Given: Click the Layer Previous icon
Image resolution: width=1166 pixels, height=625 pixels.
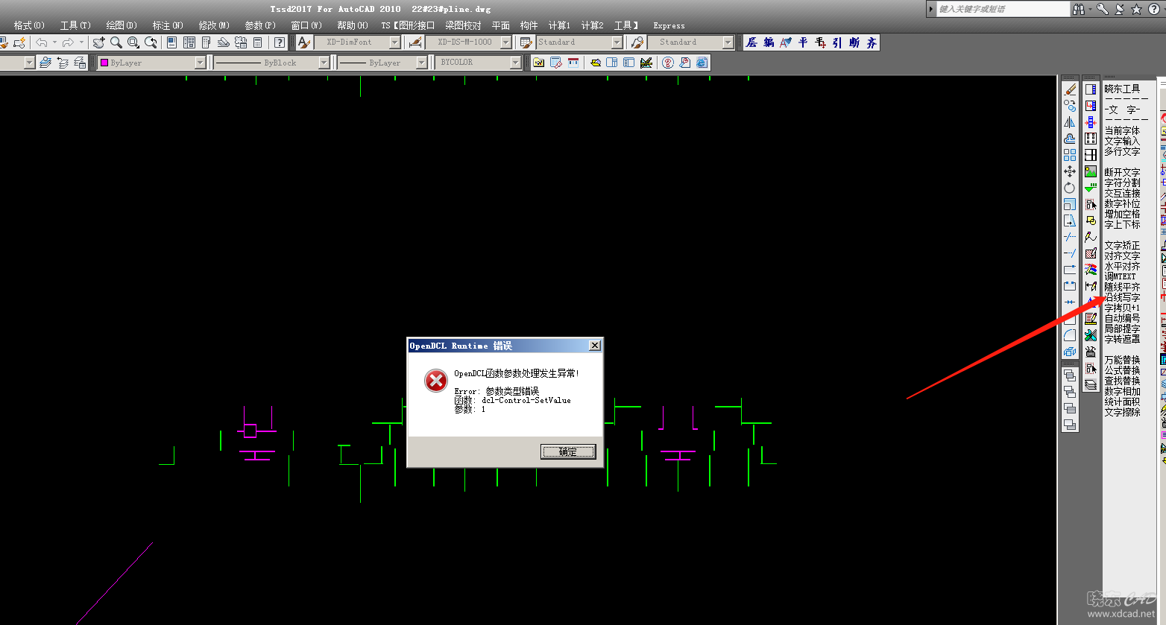Looking at the screenshot, I should [63, 63].
